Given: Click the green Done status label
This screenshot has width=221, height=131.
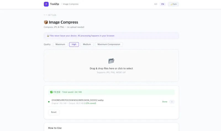Looking at the screenshot, I should click(165, 102).
